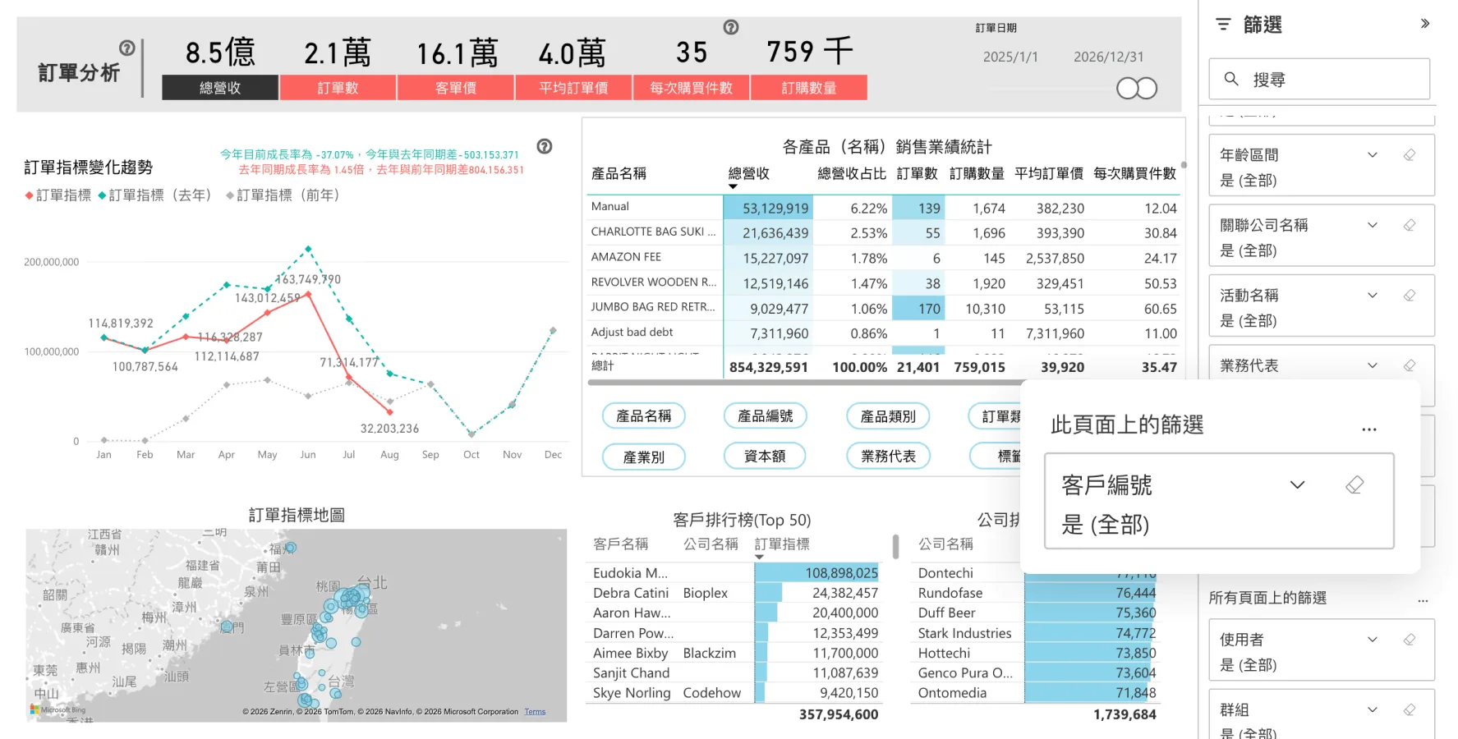Clear the 使用者 filter with eraser icon

1410,639
